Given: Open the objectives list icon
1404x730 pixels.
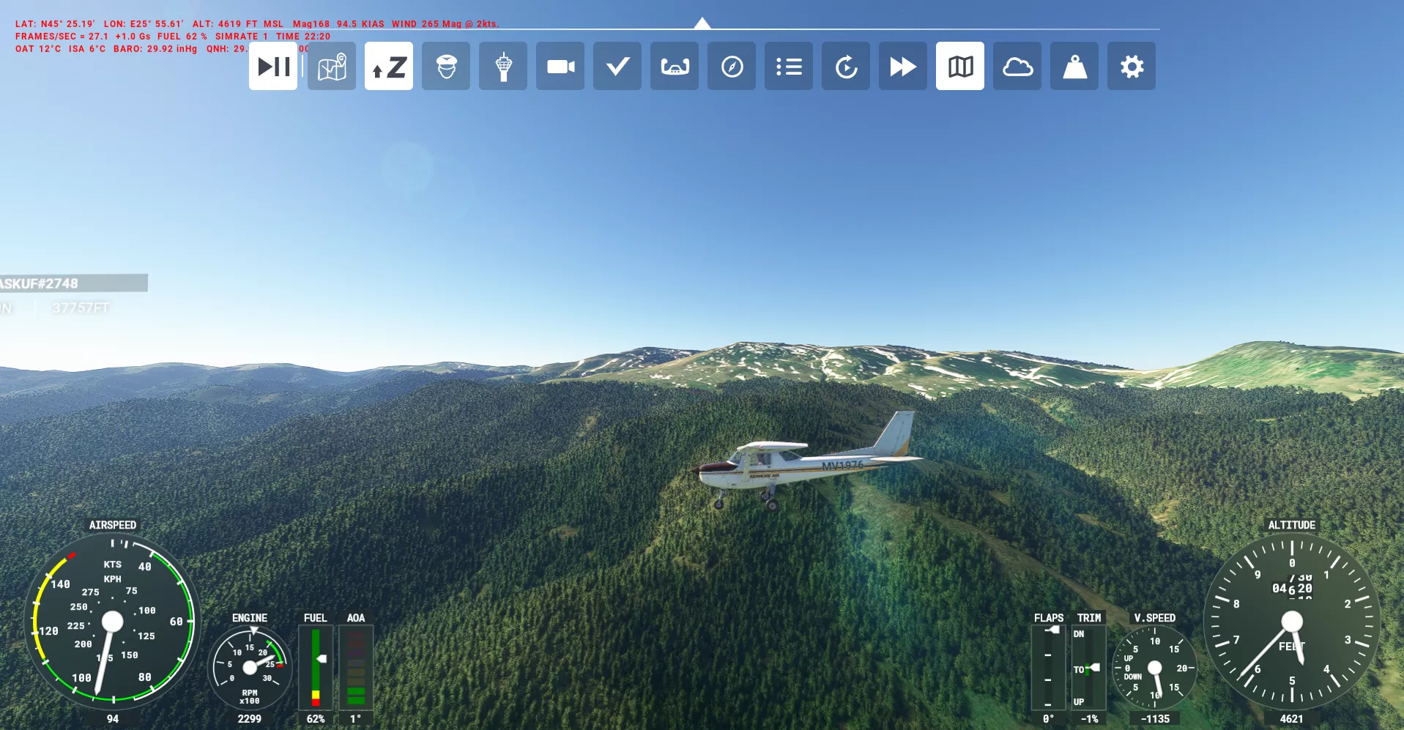Looking at the screenshot, I should (789, 67).
